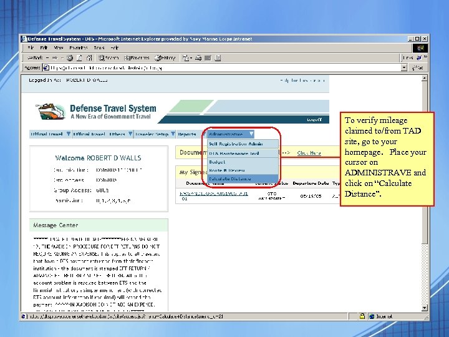This screenshot has height=337, width=449.
Task: Click the Windows logo throbber icon
Action: pyautogui.click(x=420, y=48)
